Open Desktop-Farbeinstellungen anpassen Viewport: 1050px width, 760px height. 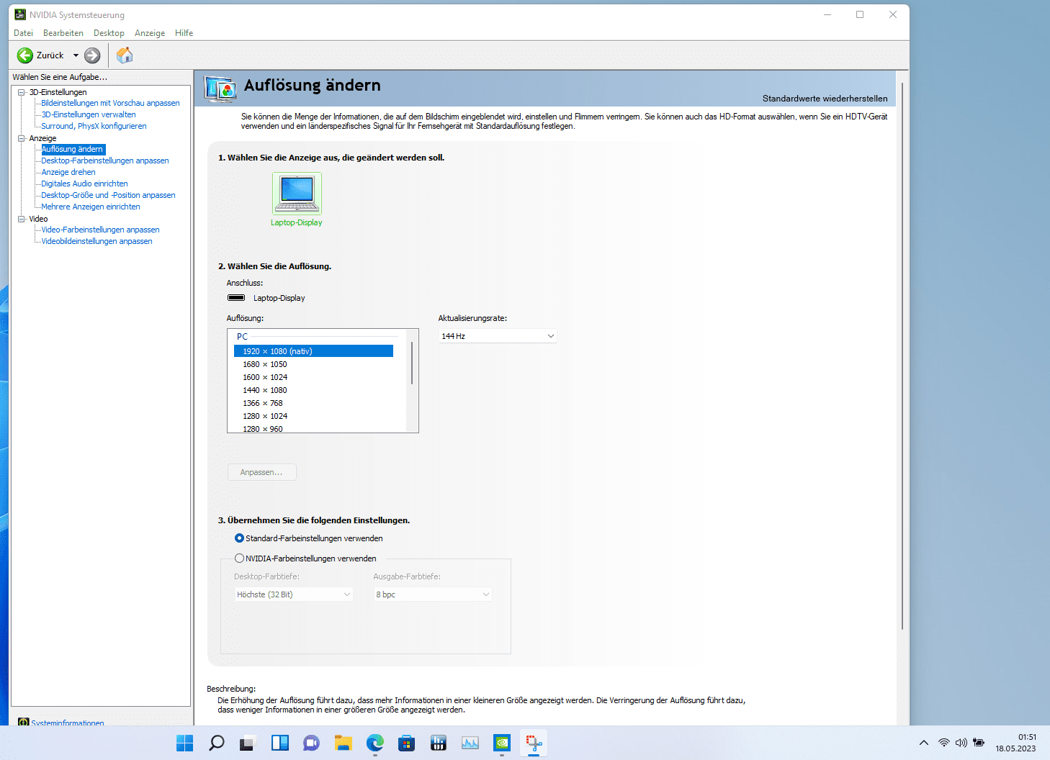tap(105, 160)
